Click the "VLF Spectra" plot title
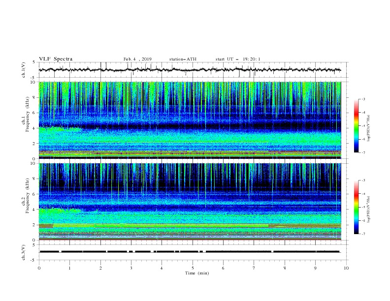Screen dimensions: 390x301 pyautogui.click(x=56, y=59)
